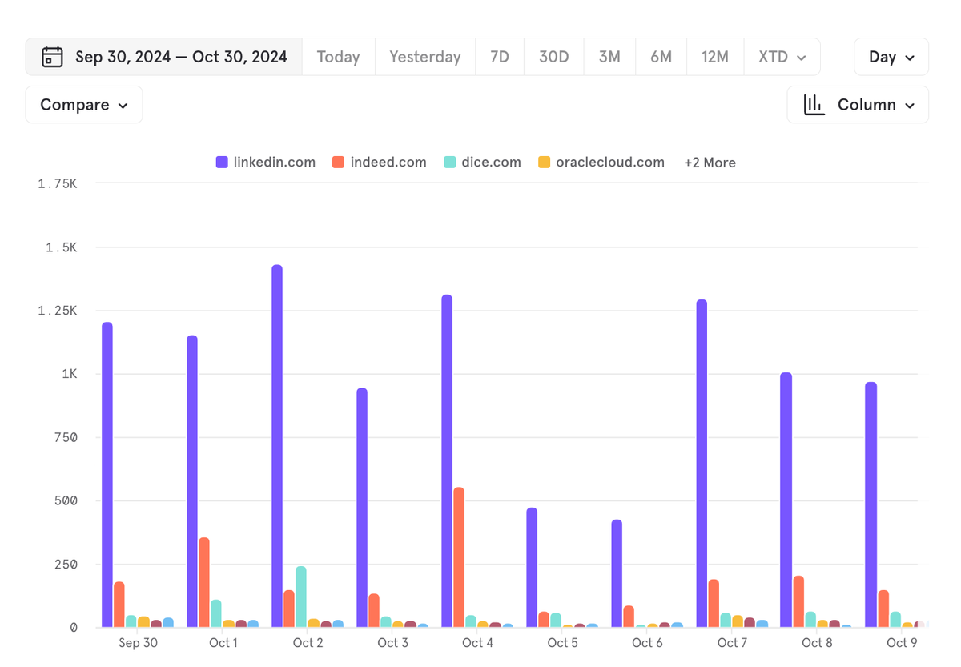
Task: Toggle indeed.com legend series
Action: (380, 163)
